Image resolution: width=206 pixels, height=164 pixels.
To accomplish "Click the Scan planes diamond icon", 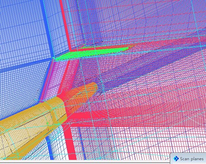I will coord(176,159).
